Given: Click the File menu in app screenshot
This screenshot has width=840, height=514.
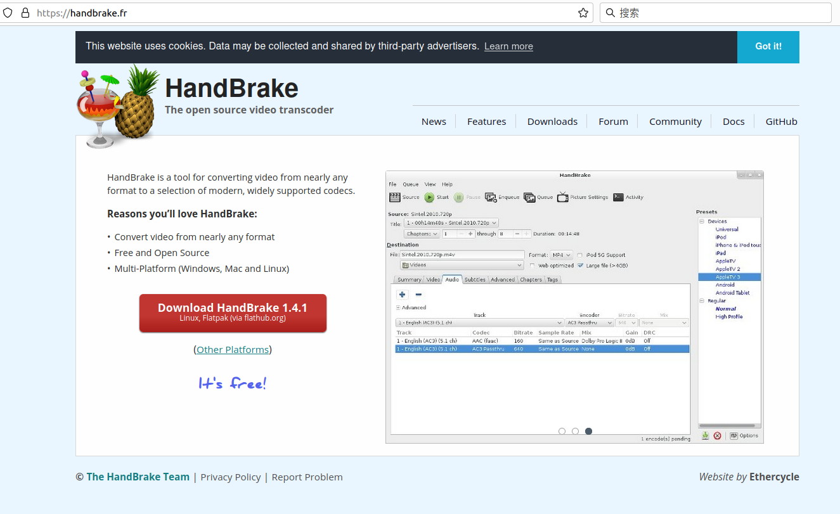Looking at the screenshot, I should point(392,184).
